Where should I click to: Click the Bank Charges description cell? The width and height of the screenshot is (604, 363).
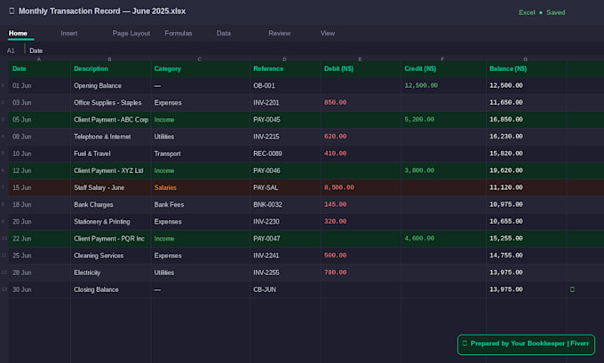(110, 204)
